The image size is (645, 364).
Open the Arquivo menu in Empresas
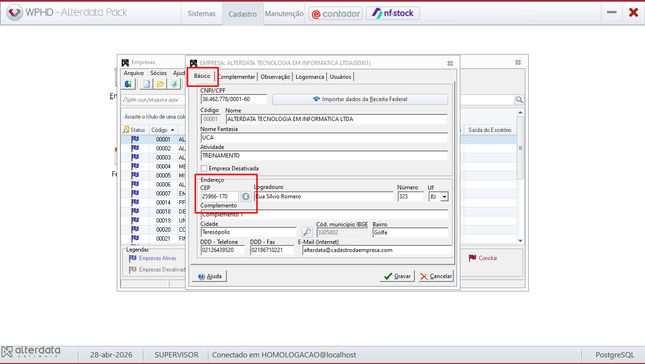click(134, 73)
